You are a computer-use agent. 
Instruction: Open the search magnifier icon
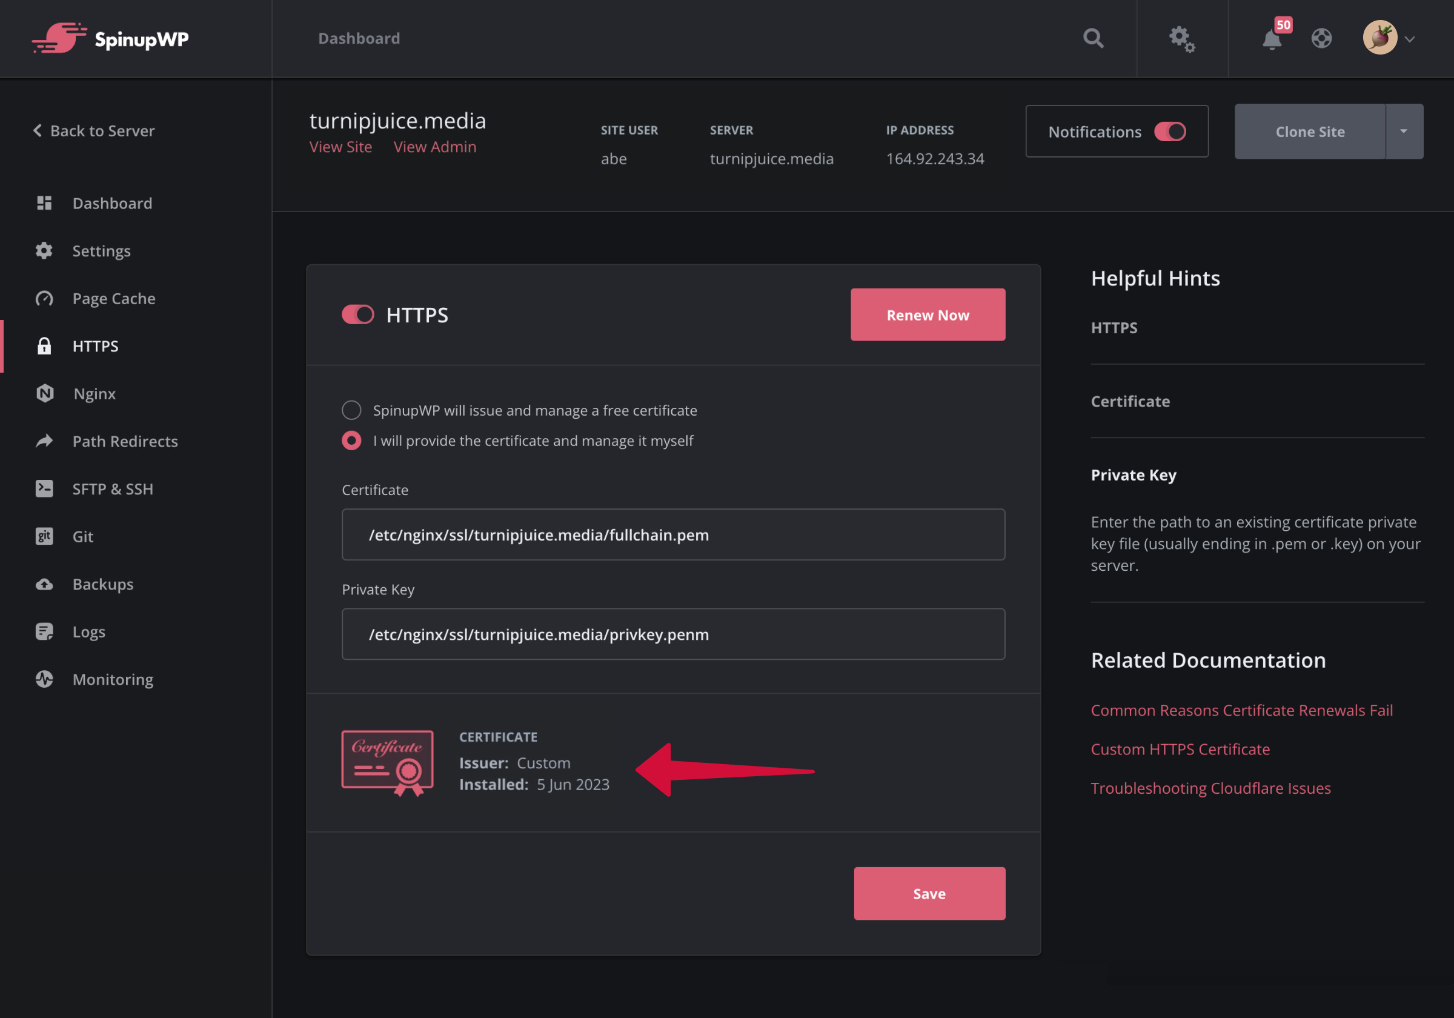coord(1093,39)
